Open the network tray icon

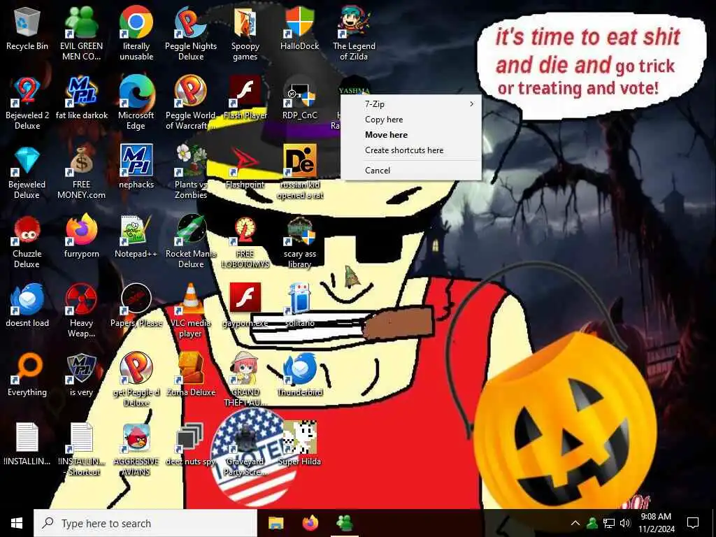click(x=609, y=523)
